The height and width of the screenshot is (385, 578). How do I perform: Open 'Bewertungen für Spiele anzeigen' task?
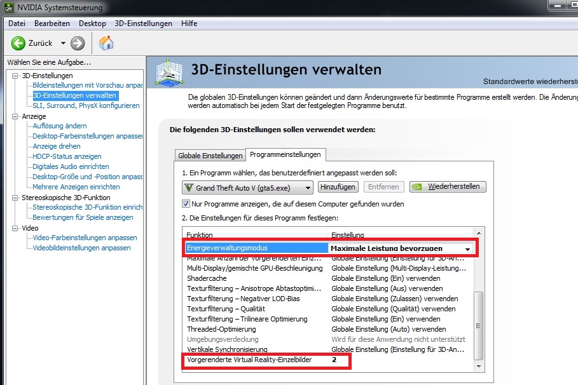[x=83, y=217]
